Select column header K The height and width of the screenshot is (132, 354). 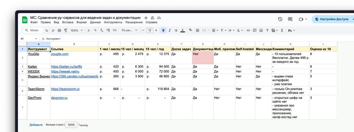point(290,44)
